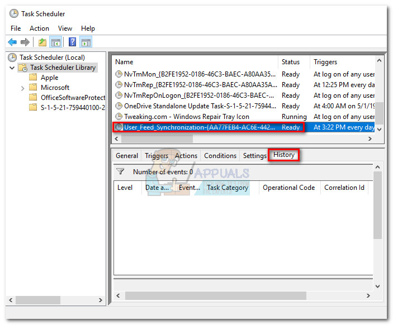Toggle the Show/Hide Action Pane icon
This screenshot has width=393, height=325.
(86, 42)
